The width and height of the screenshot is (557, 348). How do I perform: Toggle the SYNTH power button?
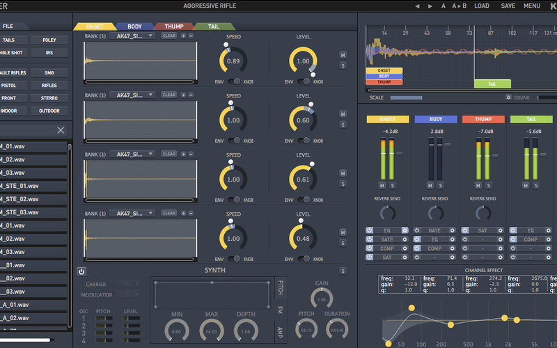pyautogui.click(x=81, y=271)
